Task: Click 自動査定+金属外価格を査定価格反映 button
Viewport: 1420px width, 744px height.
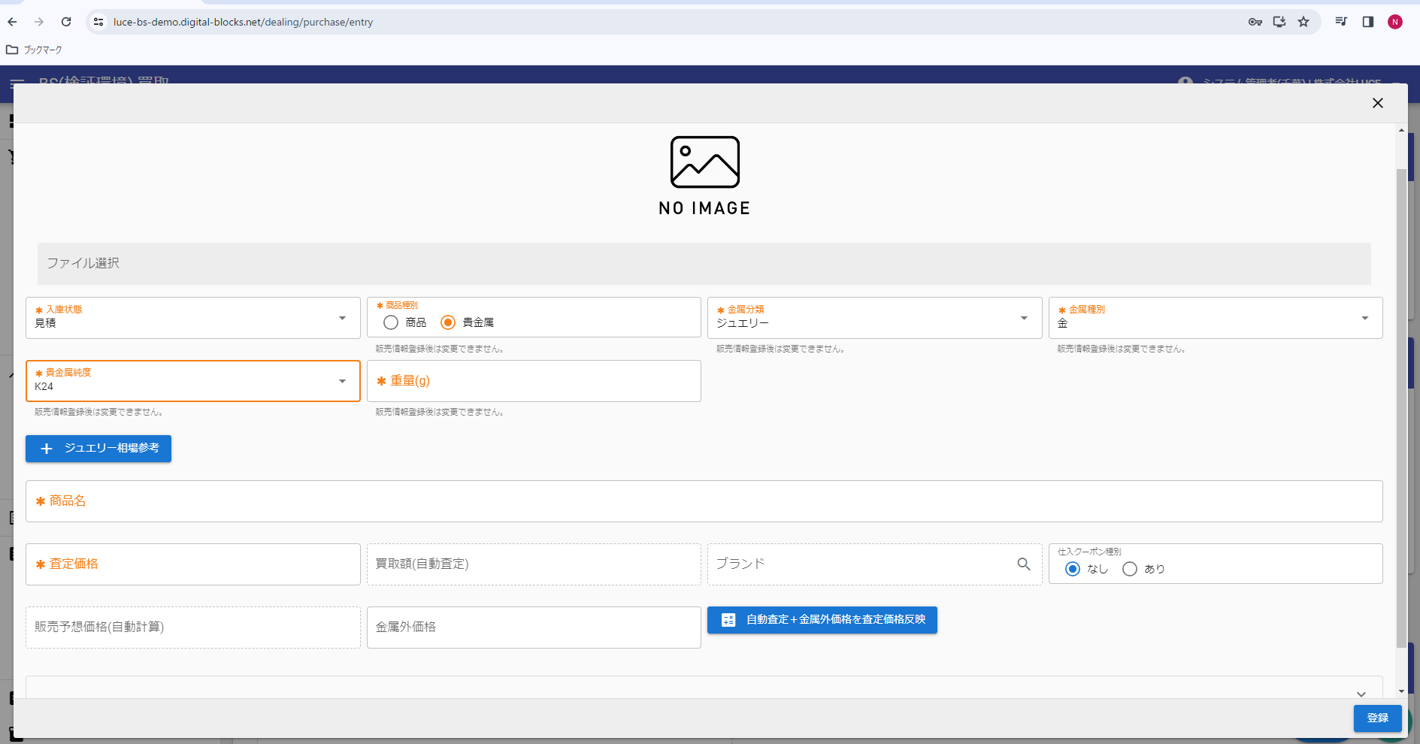Action: click(x=822, y=620)
